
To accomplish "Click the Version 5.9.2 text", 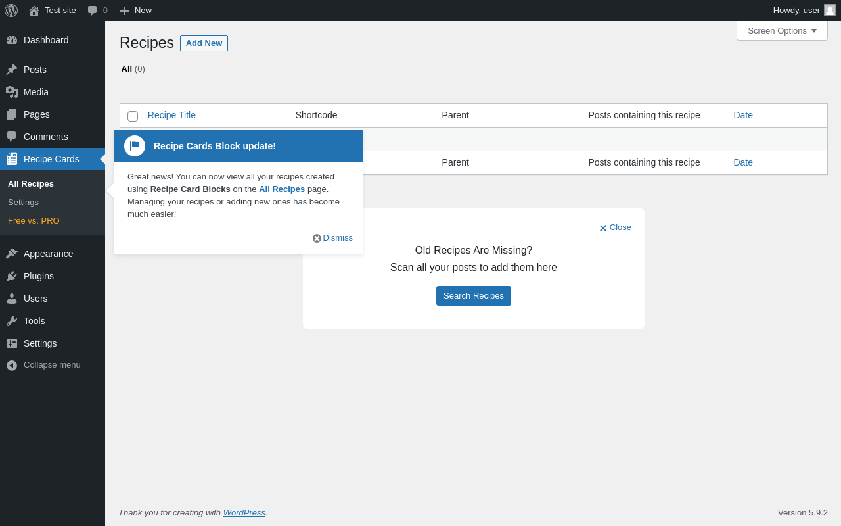I will (x=803, y=513).
